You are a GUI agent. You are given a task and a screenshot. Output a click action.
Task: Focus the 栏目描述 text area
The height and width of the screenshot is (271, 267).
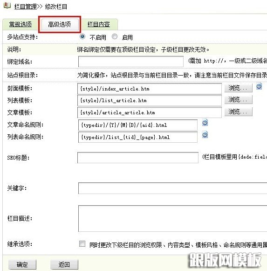[173, 218]
